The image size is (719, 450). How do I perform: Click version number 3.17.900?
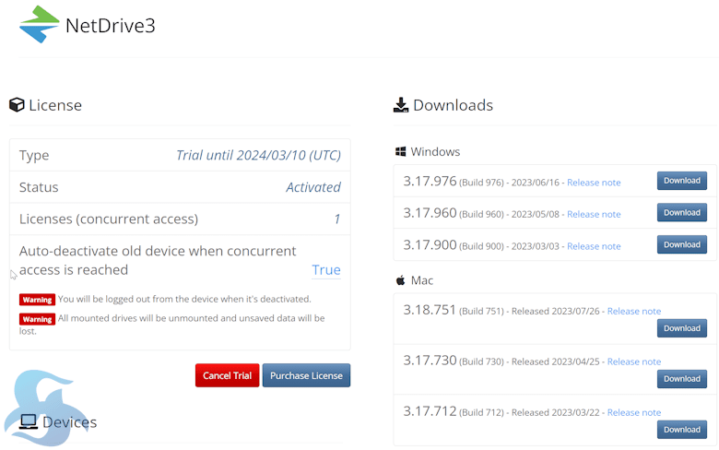tap(430, 245)
